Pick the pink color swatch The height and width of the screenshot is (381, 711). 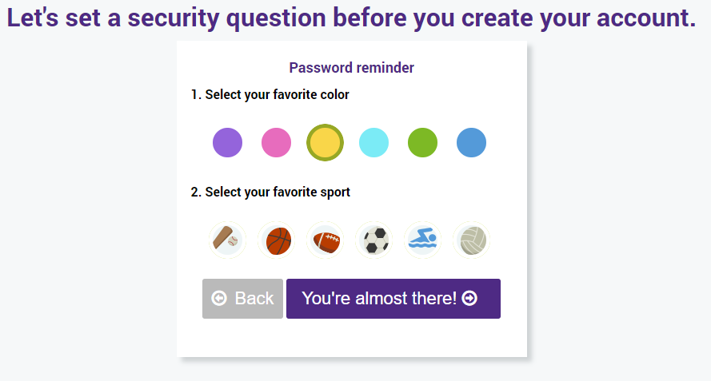pyautogui.click(x=276, y=143)
